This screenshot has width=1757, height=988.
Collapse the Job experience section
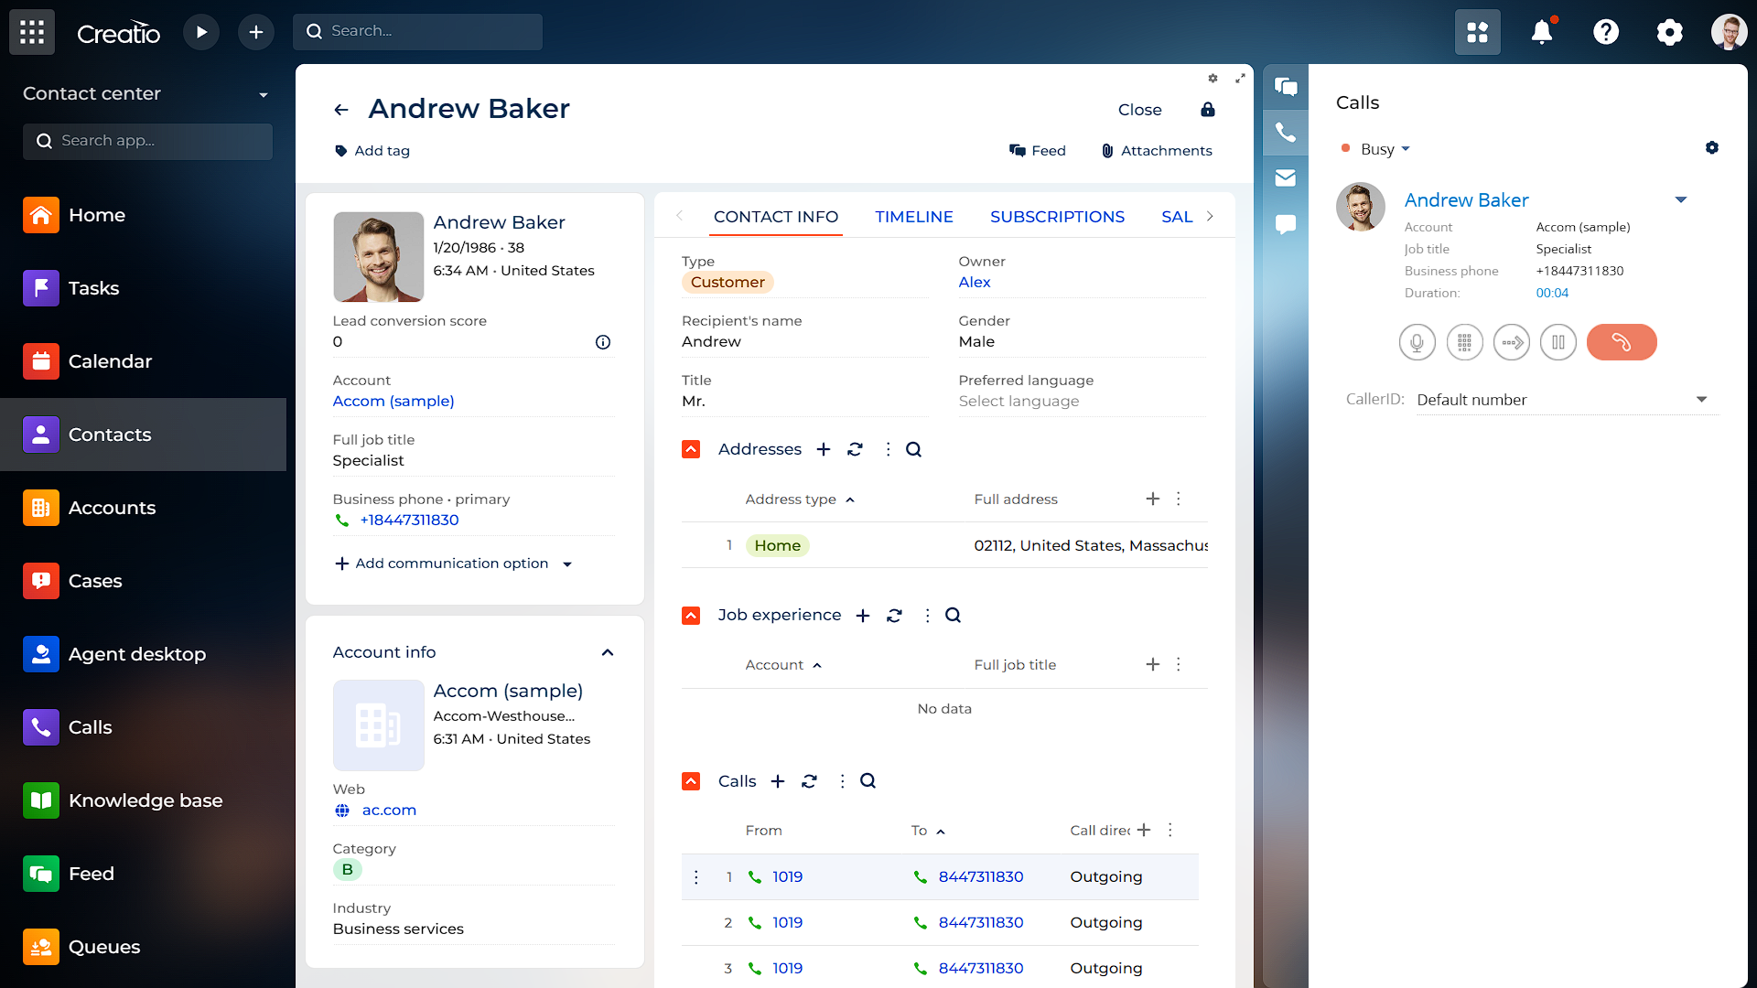tap(691, 616)
